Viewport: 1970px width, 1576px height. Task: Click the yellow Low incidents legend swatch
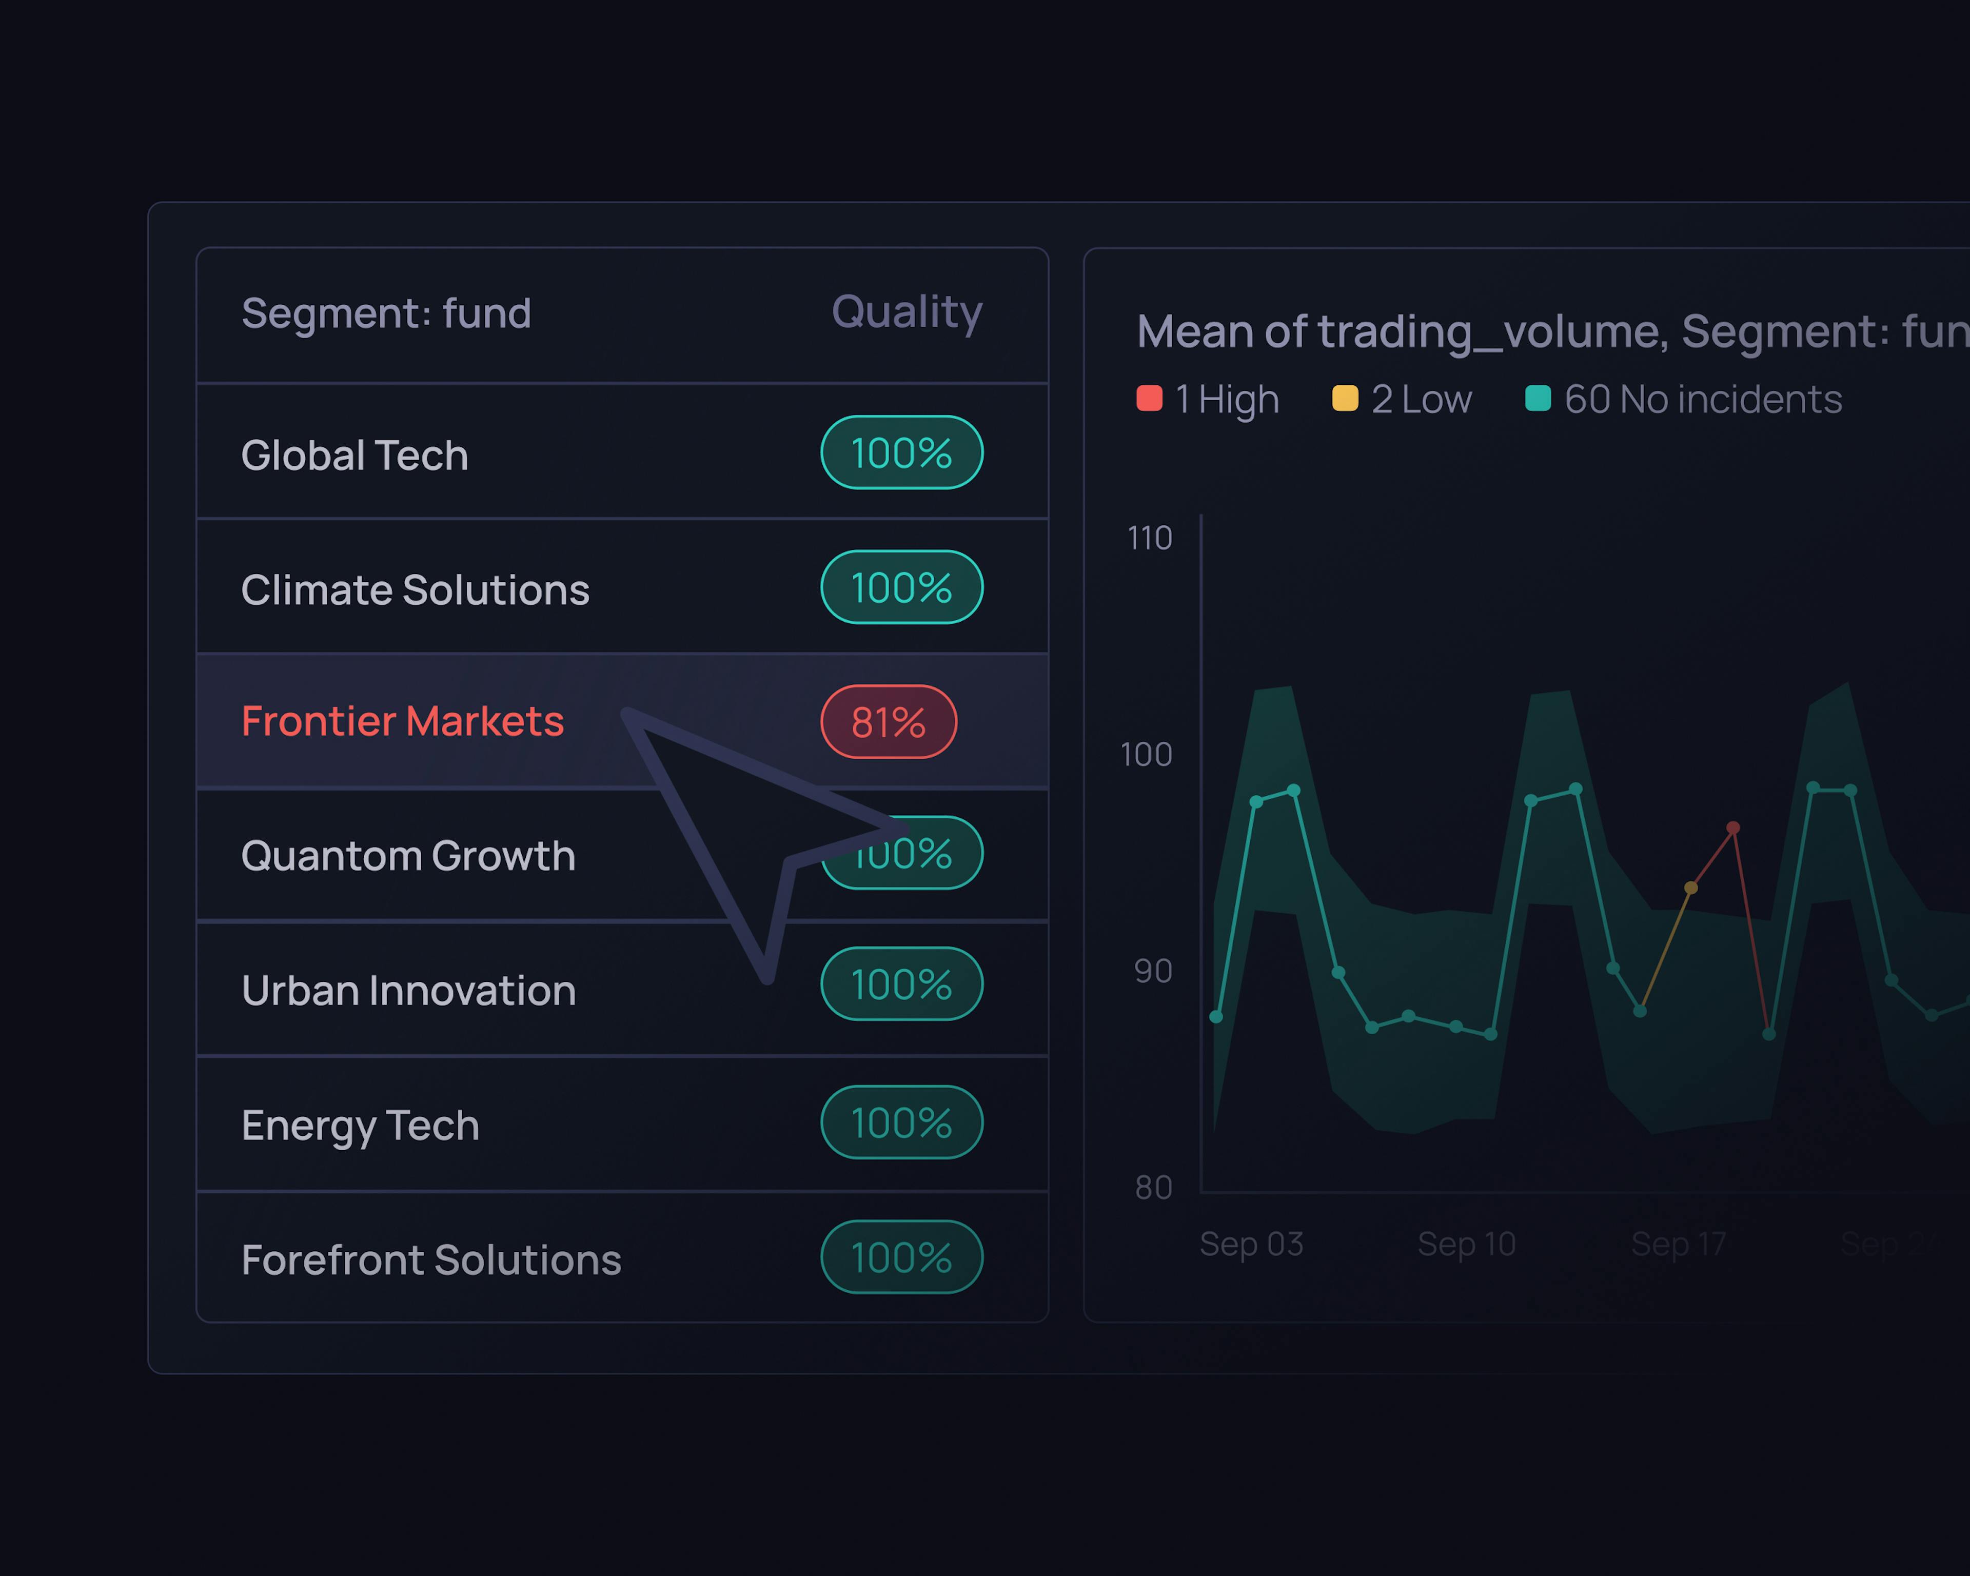click(1344, 398)
